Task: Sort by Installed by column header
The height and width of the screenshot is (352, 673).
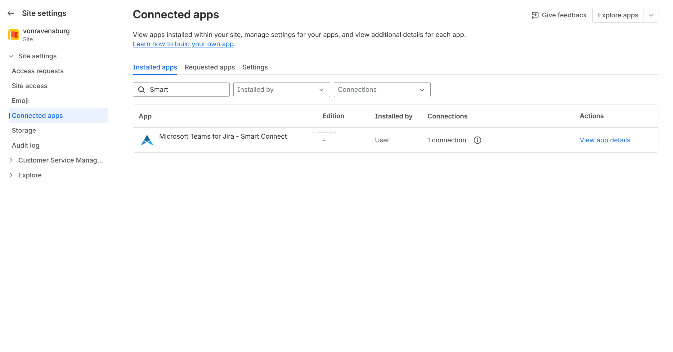Action: [394, 116]
